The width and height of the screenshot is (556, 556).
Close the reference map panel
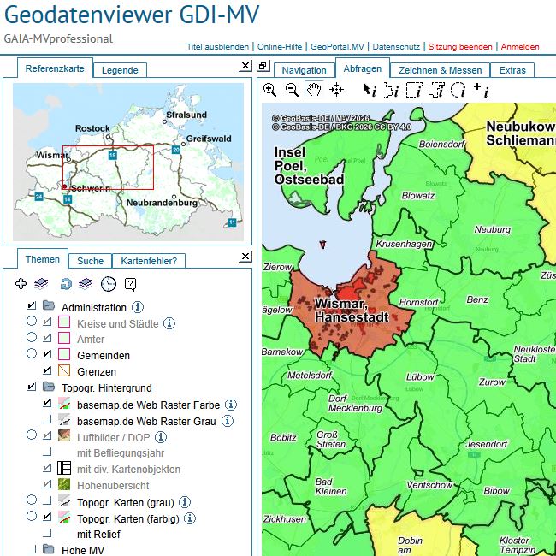[x=245, y=66]
